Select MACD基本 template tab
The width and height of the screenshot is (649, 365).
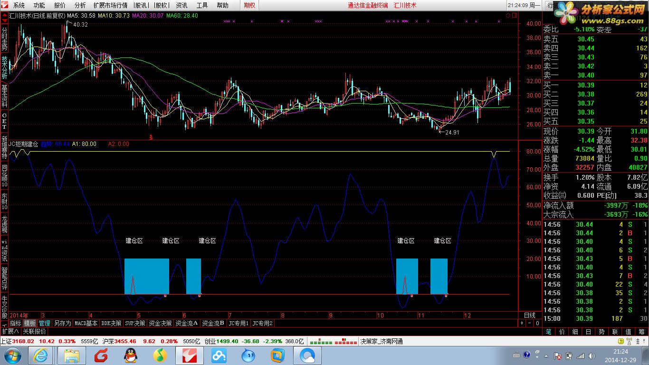click(86, 323)
